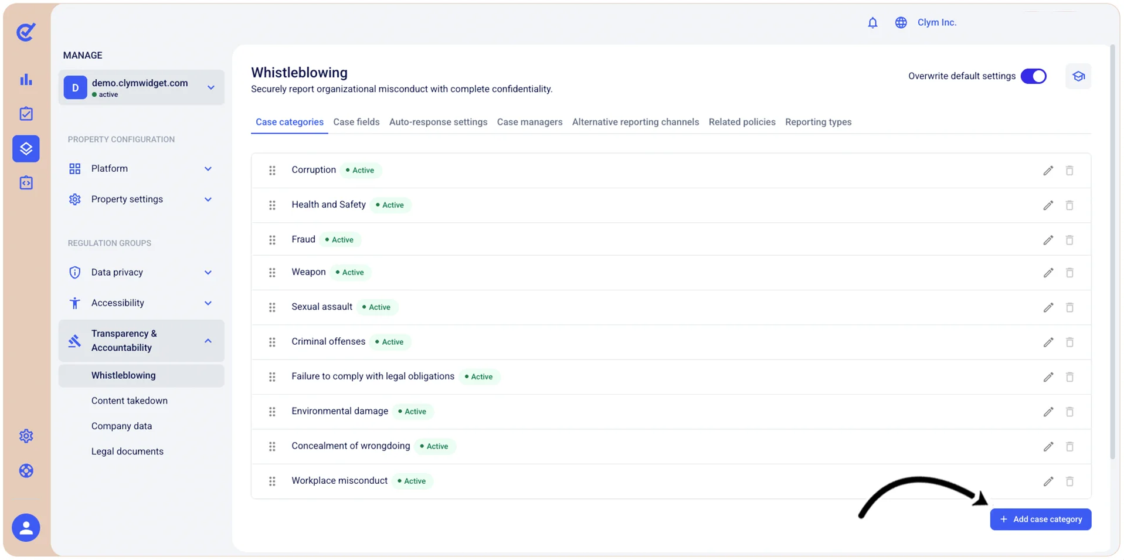
Task: Expand the demo.clymwidget.com property dropdown
Action: (141, 87)
